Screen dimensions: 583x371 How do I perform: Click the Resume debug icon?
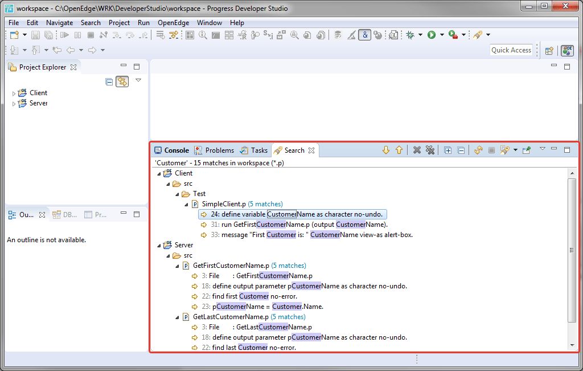click(x=65, y=35)
